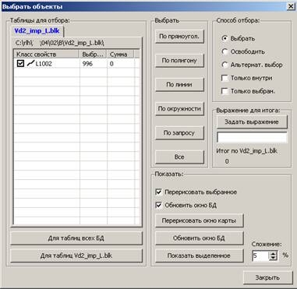The width and height of the screenshot is (297, 289).
Task: Click Перерисовать окно карты button
Action: 200,220
